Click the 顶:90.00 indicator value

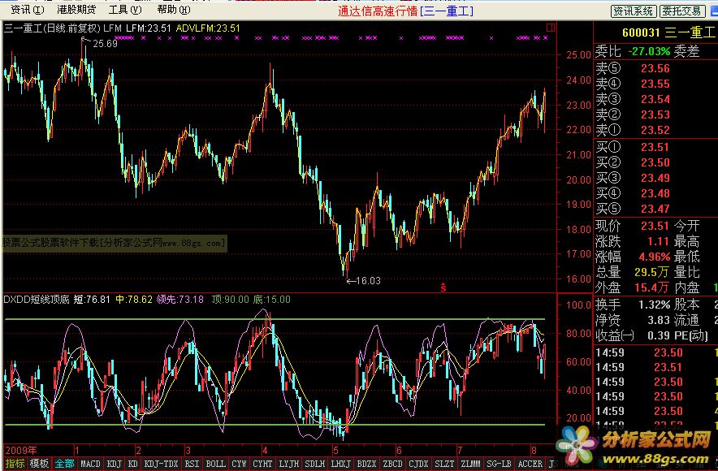[231, 300]
